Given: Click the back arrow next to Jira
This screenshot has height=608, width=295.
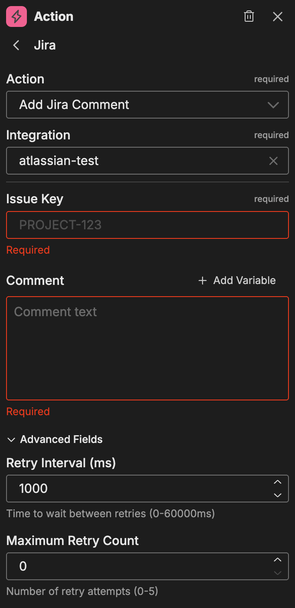Looking at the screenshot, I should pyautogui.click(x=16, y=45).
